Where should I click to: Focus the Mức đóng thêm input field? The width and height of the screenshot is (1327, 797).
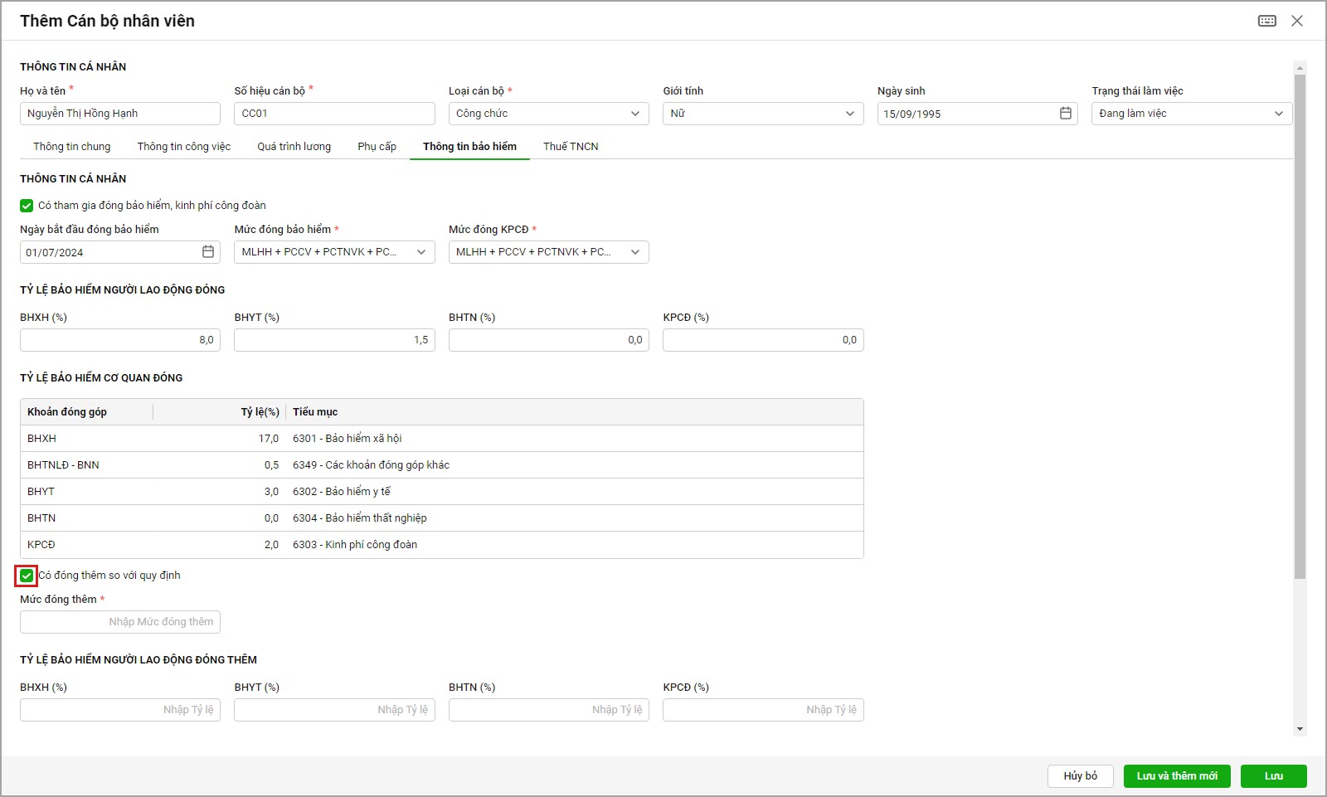(120, 622)
